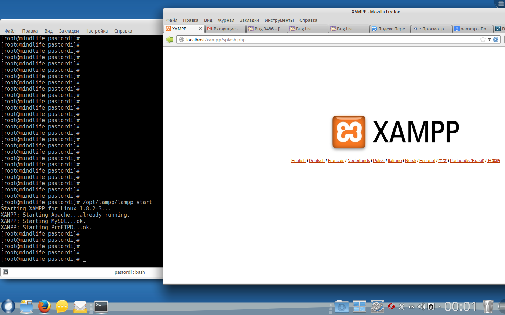505x315 pixels.
Task: Select the XAMPP tab in Firefox
Action: pyautogui.click(x=184, y=29)
